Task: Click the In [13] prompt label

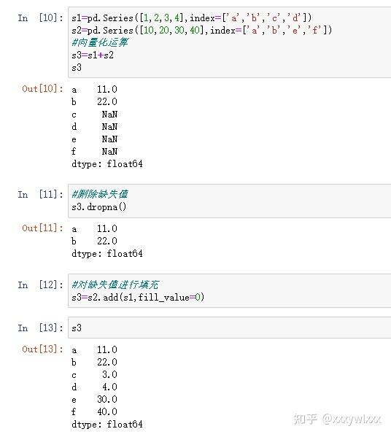Action: (41, 328)
